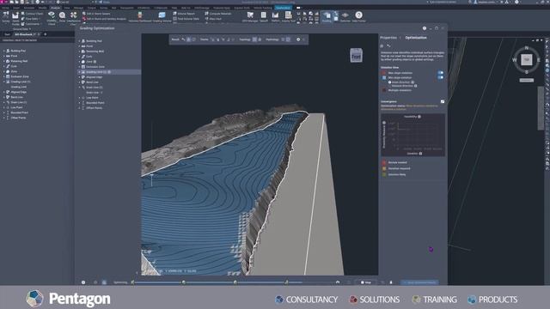Toggle the Convergence checkbox

443,101
